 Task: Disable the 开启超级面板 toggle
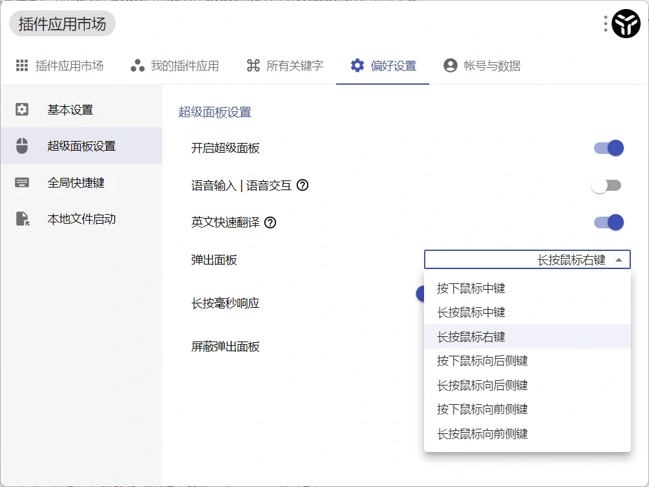click(x=608, y=148)
